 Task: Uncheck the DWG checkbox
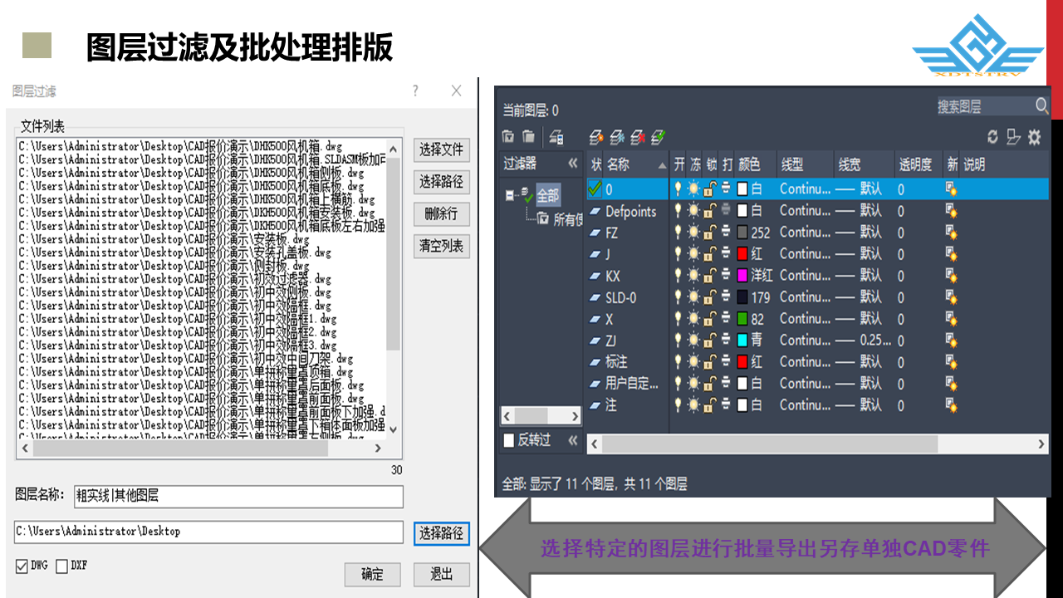(x=22, y=566)
